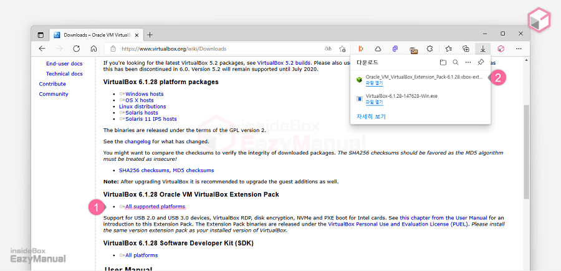Open downloads folder from Downloads panel
Viewport: 561px width, 271px height.
point(443,62)
